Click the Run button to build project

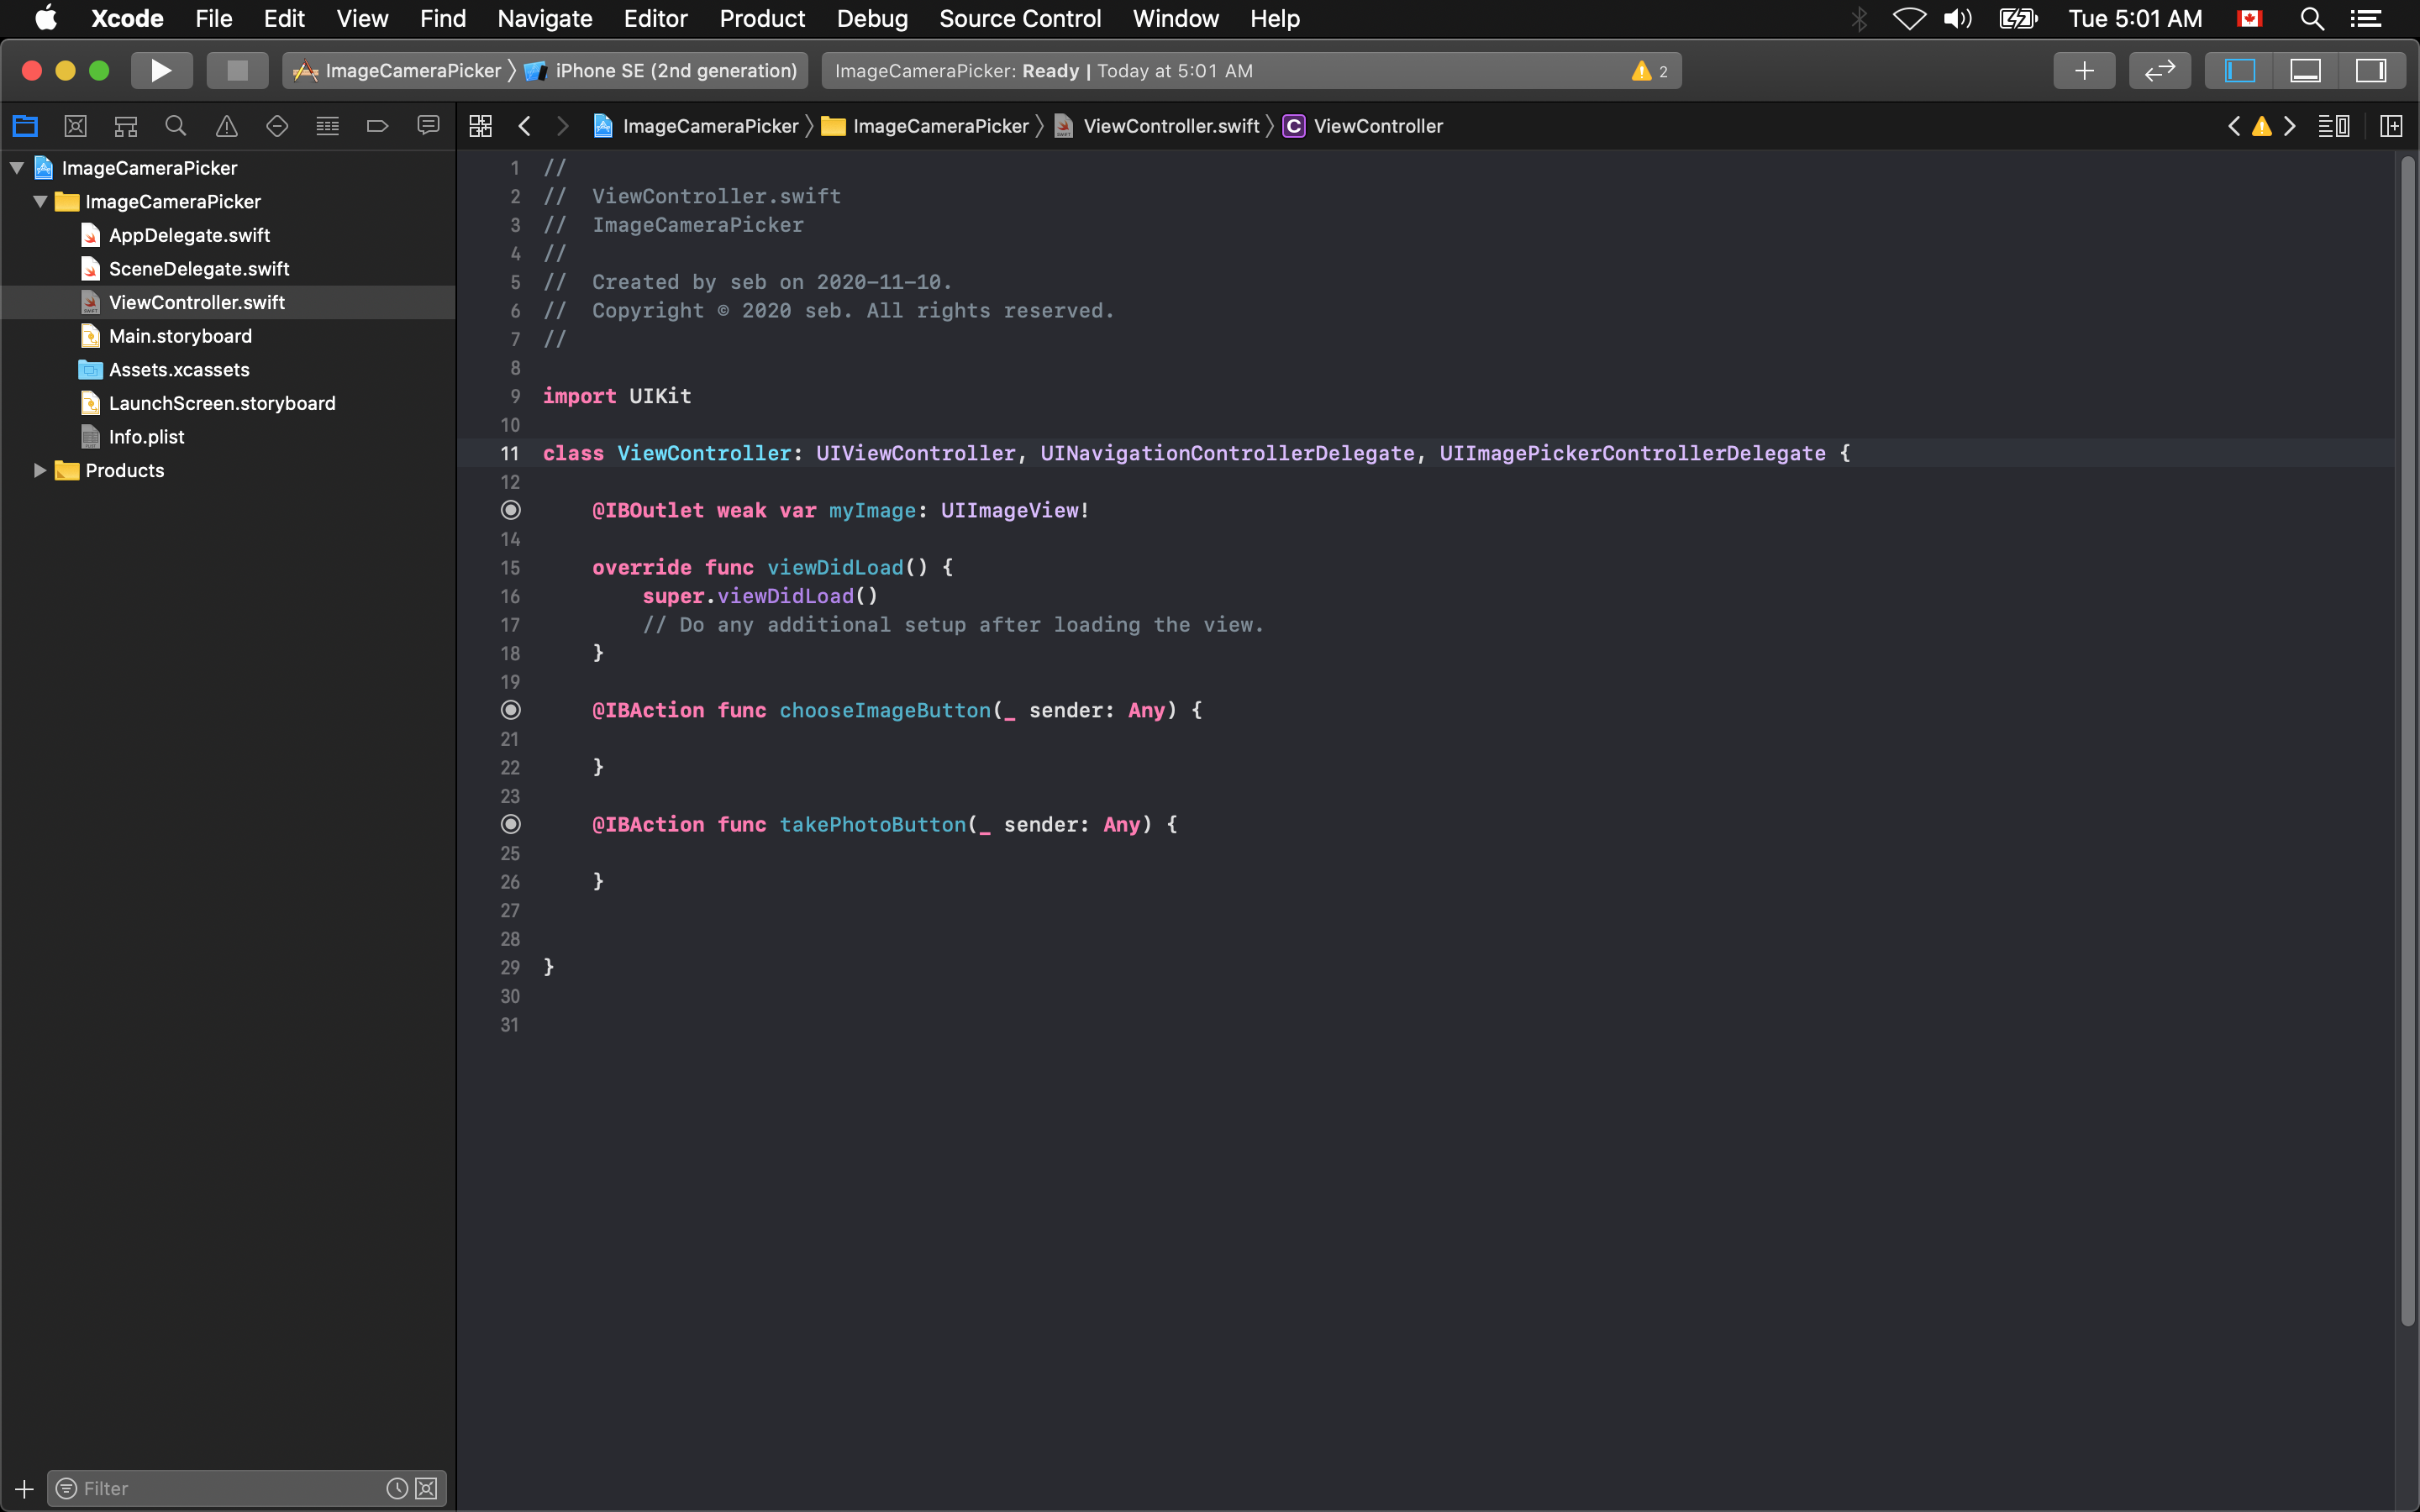click(x=160, y=70)
